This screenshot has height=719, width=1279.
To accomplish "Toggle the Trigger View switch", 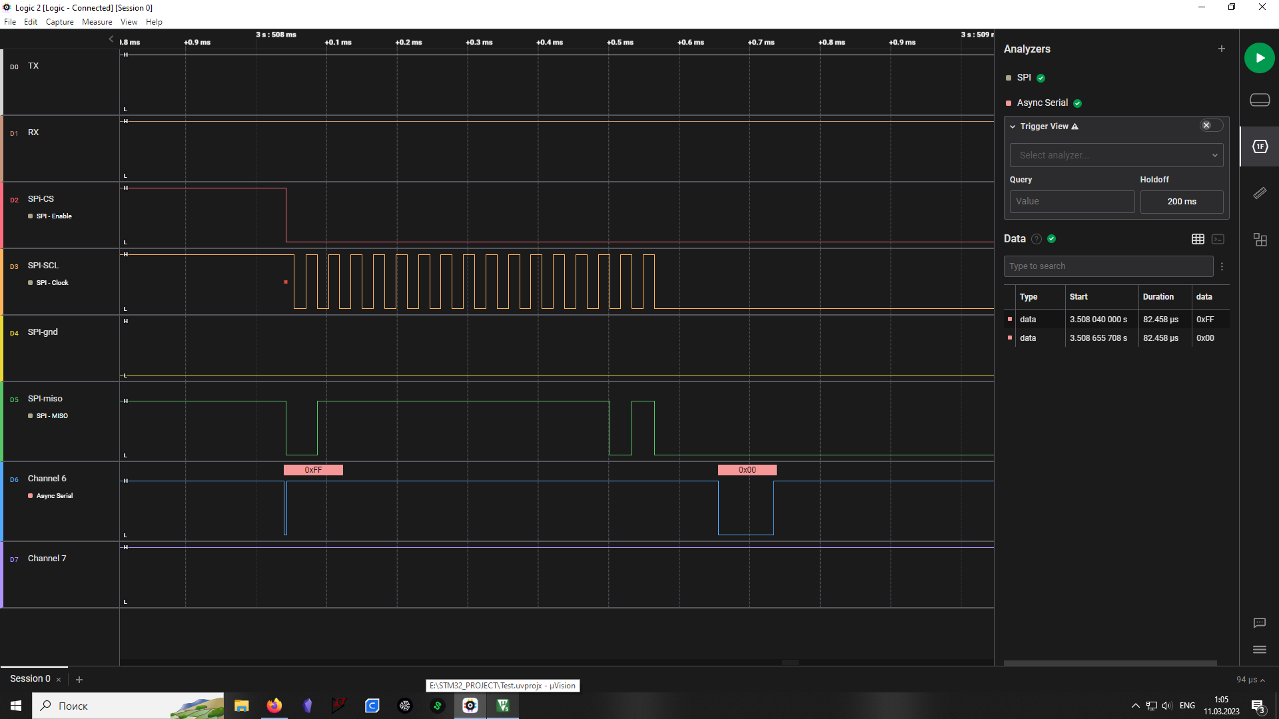I will pos(1211,125).
